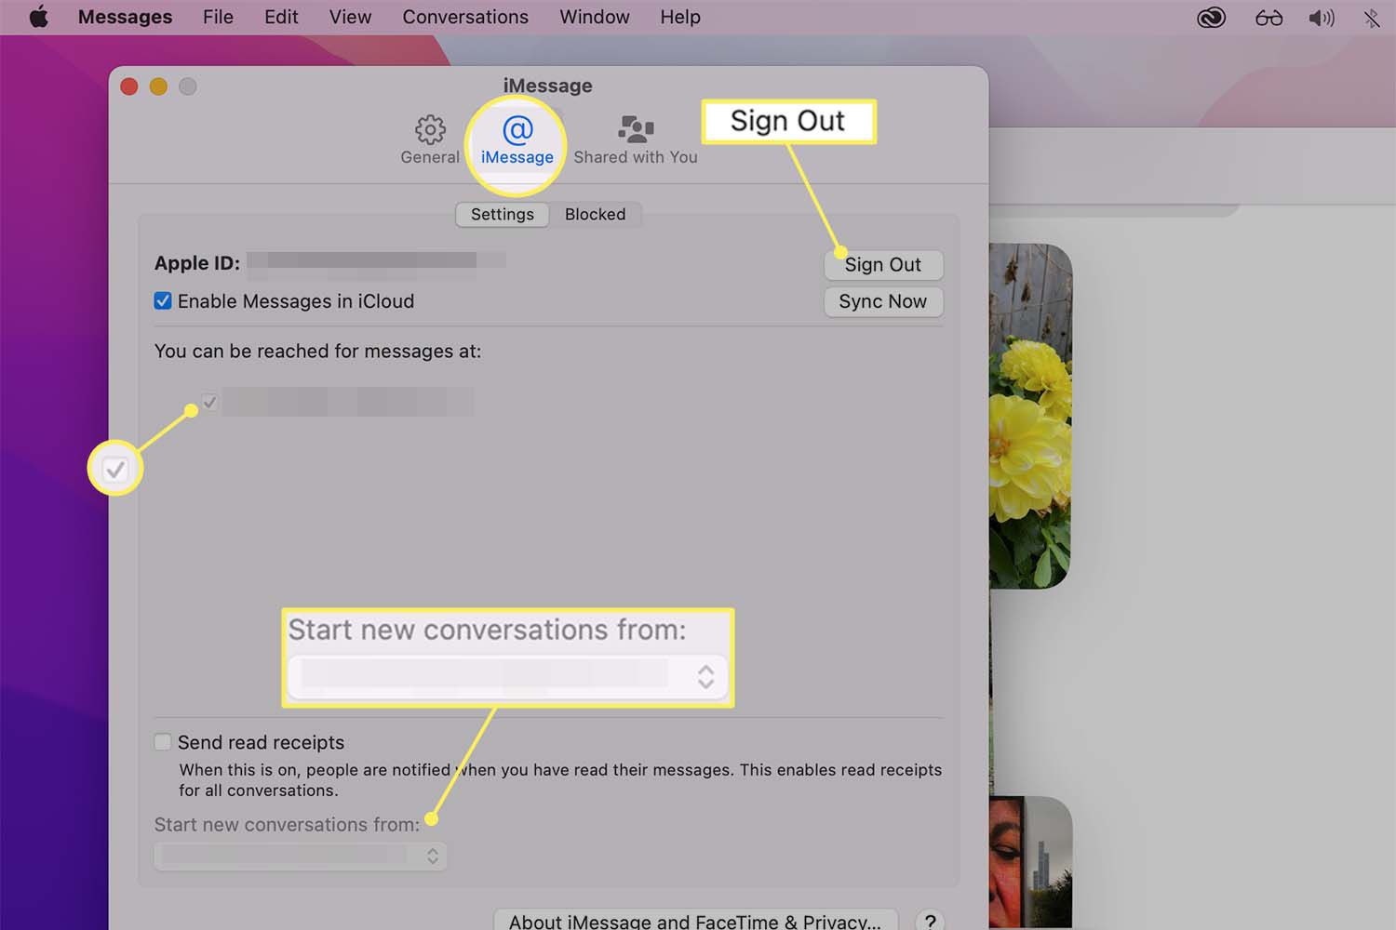Screen dimensions: 1396x930
Task: Click the Creative Cloud menu bar icon
Action: [x=1211, y=18]
